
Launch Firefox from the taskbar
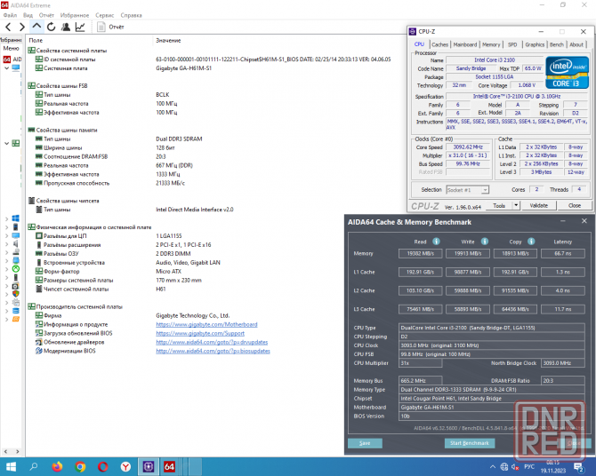tap(57, 466)
